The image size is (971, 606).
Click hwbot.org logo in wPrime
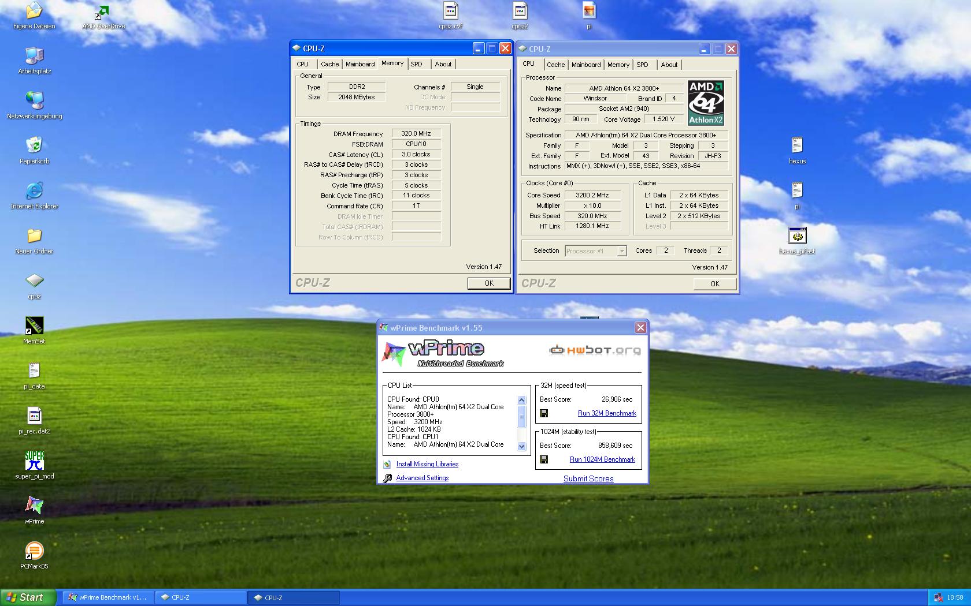[x=595, y=350]
